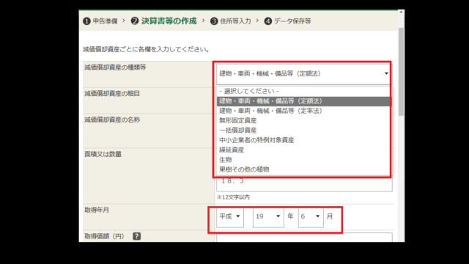Expand the month dropdown showing 6

click(311, 216)
